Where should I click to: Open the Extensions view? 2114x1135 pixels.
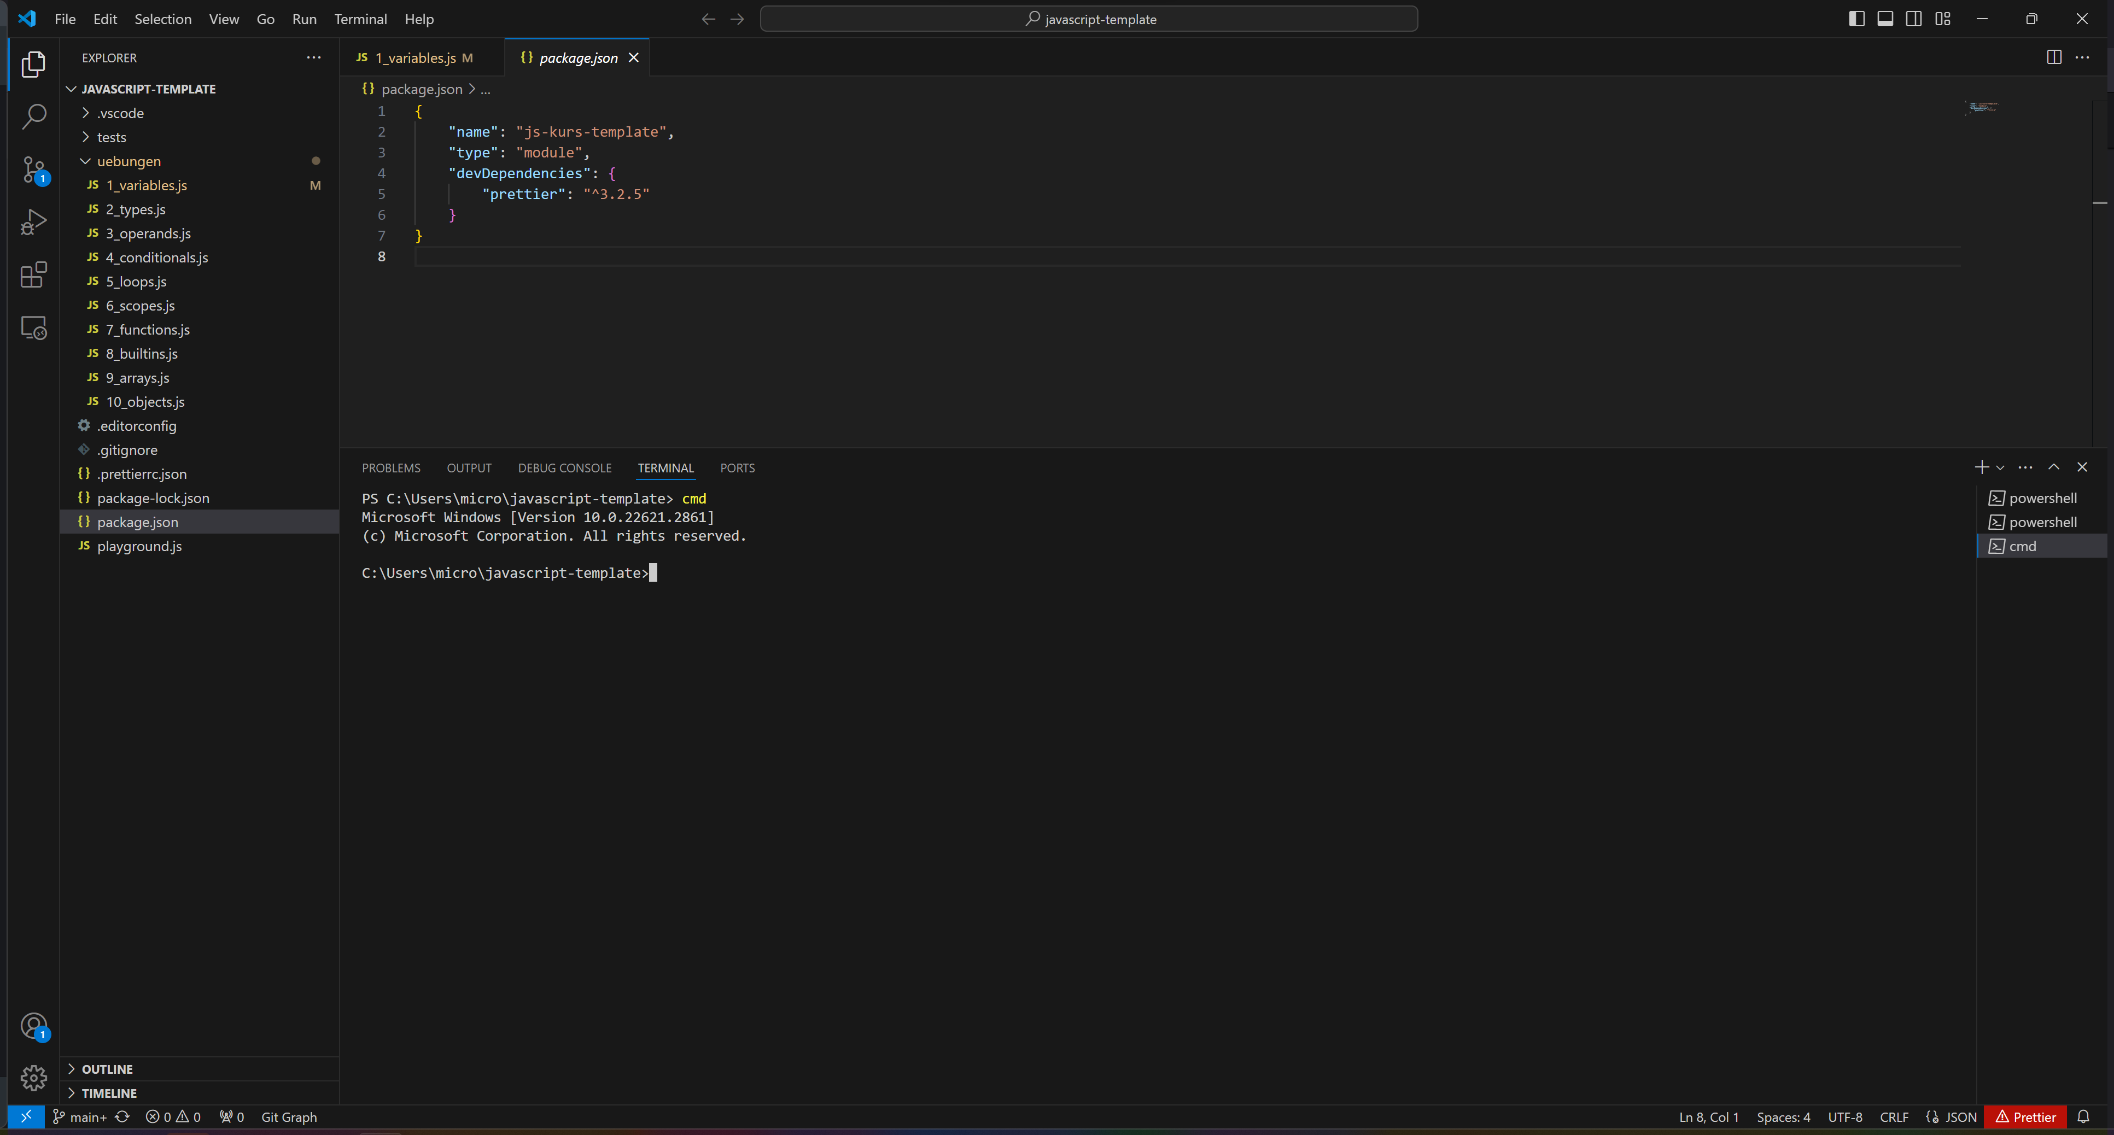click(33, 275)
